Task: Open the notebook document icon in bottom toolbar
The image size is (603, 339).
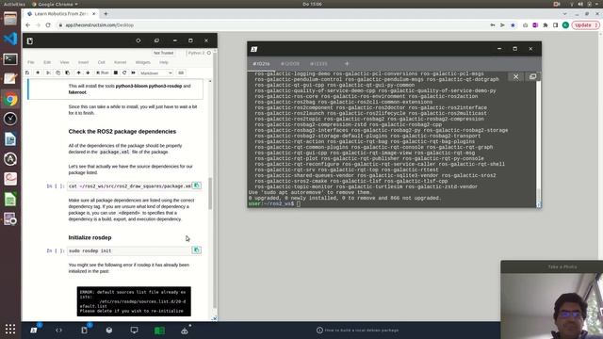Action: pyautogui.click(x=84, y=331)
